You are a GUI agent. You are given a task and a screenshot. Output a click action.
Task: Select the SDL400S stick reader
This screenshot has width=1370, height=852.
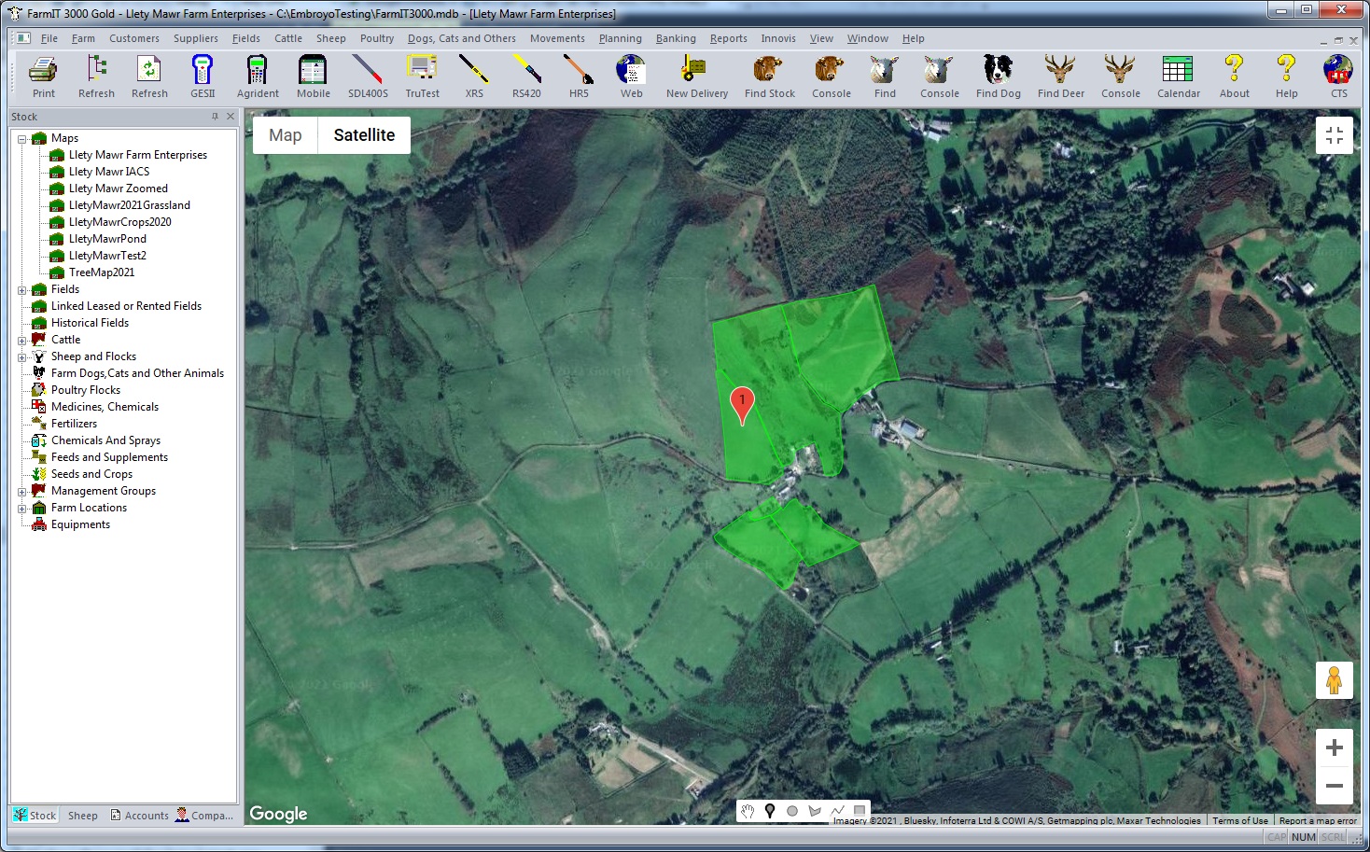click(368, 76)
